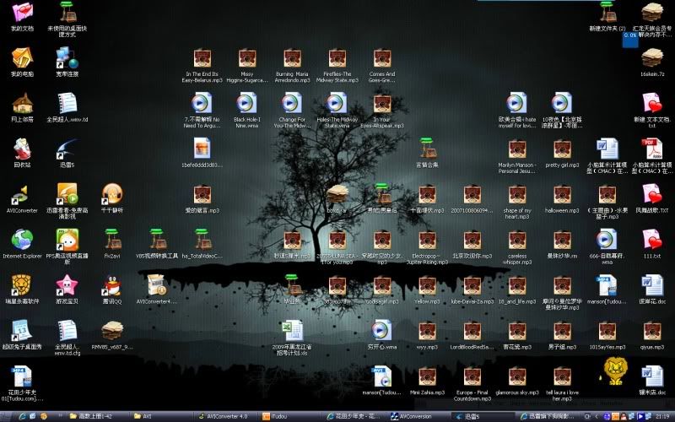This screenshot has width=675, height=422.
Task: Open the Internet Explorer desktop icon
Action: coord(22,240)
